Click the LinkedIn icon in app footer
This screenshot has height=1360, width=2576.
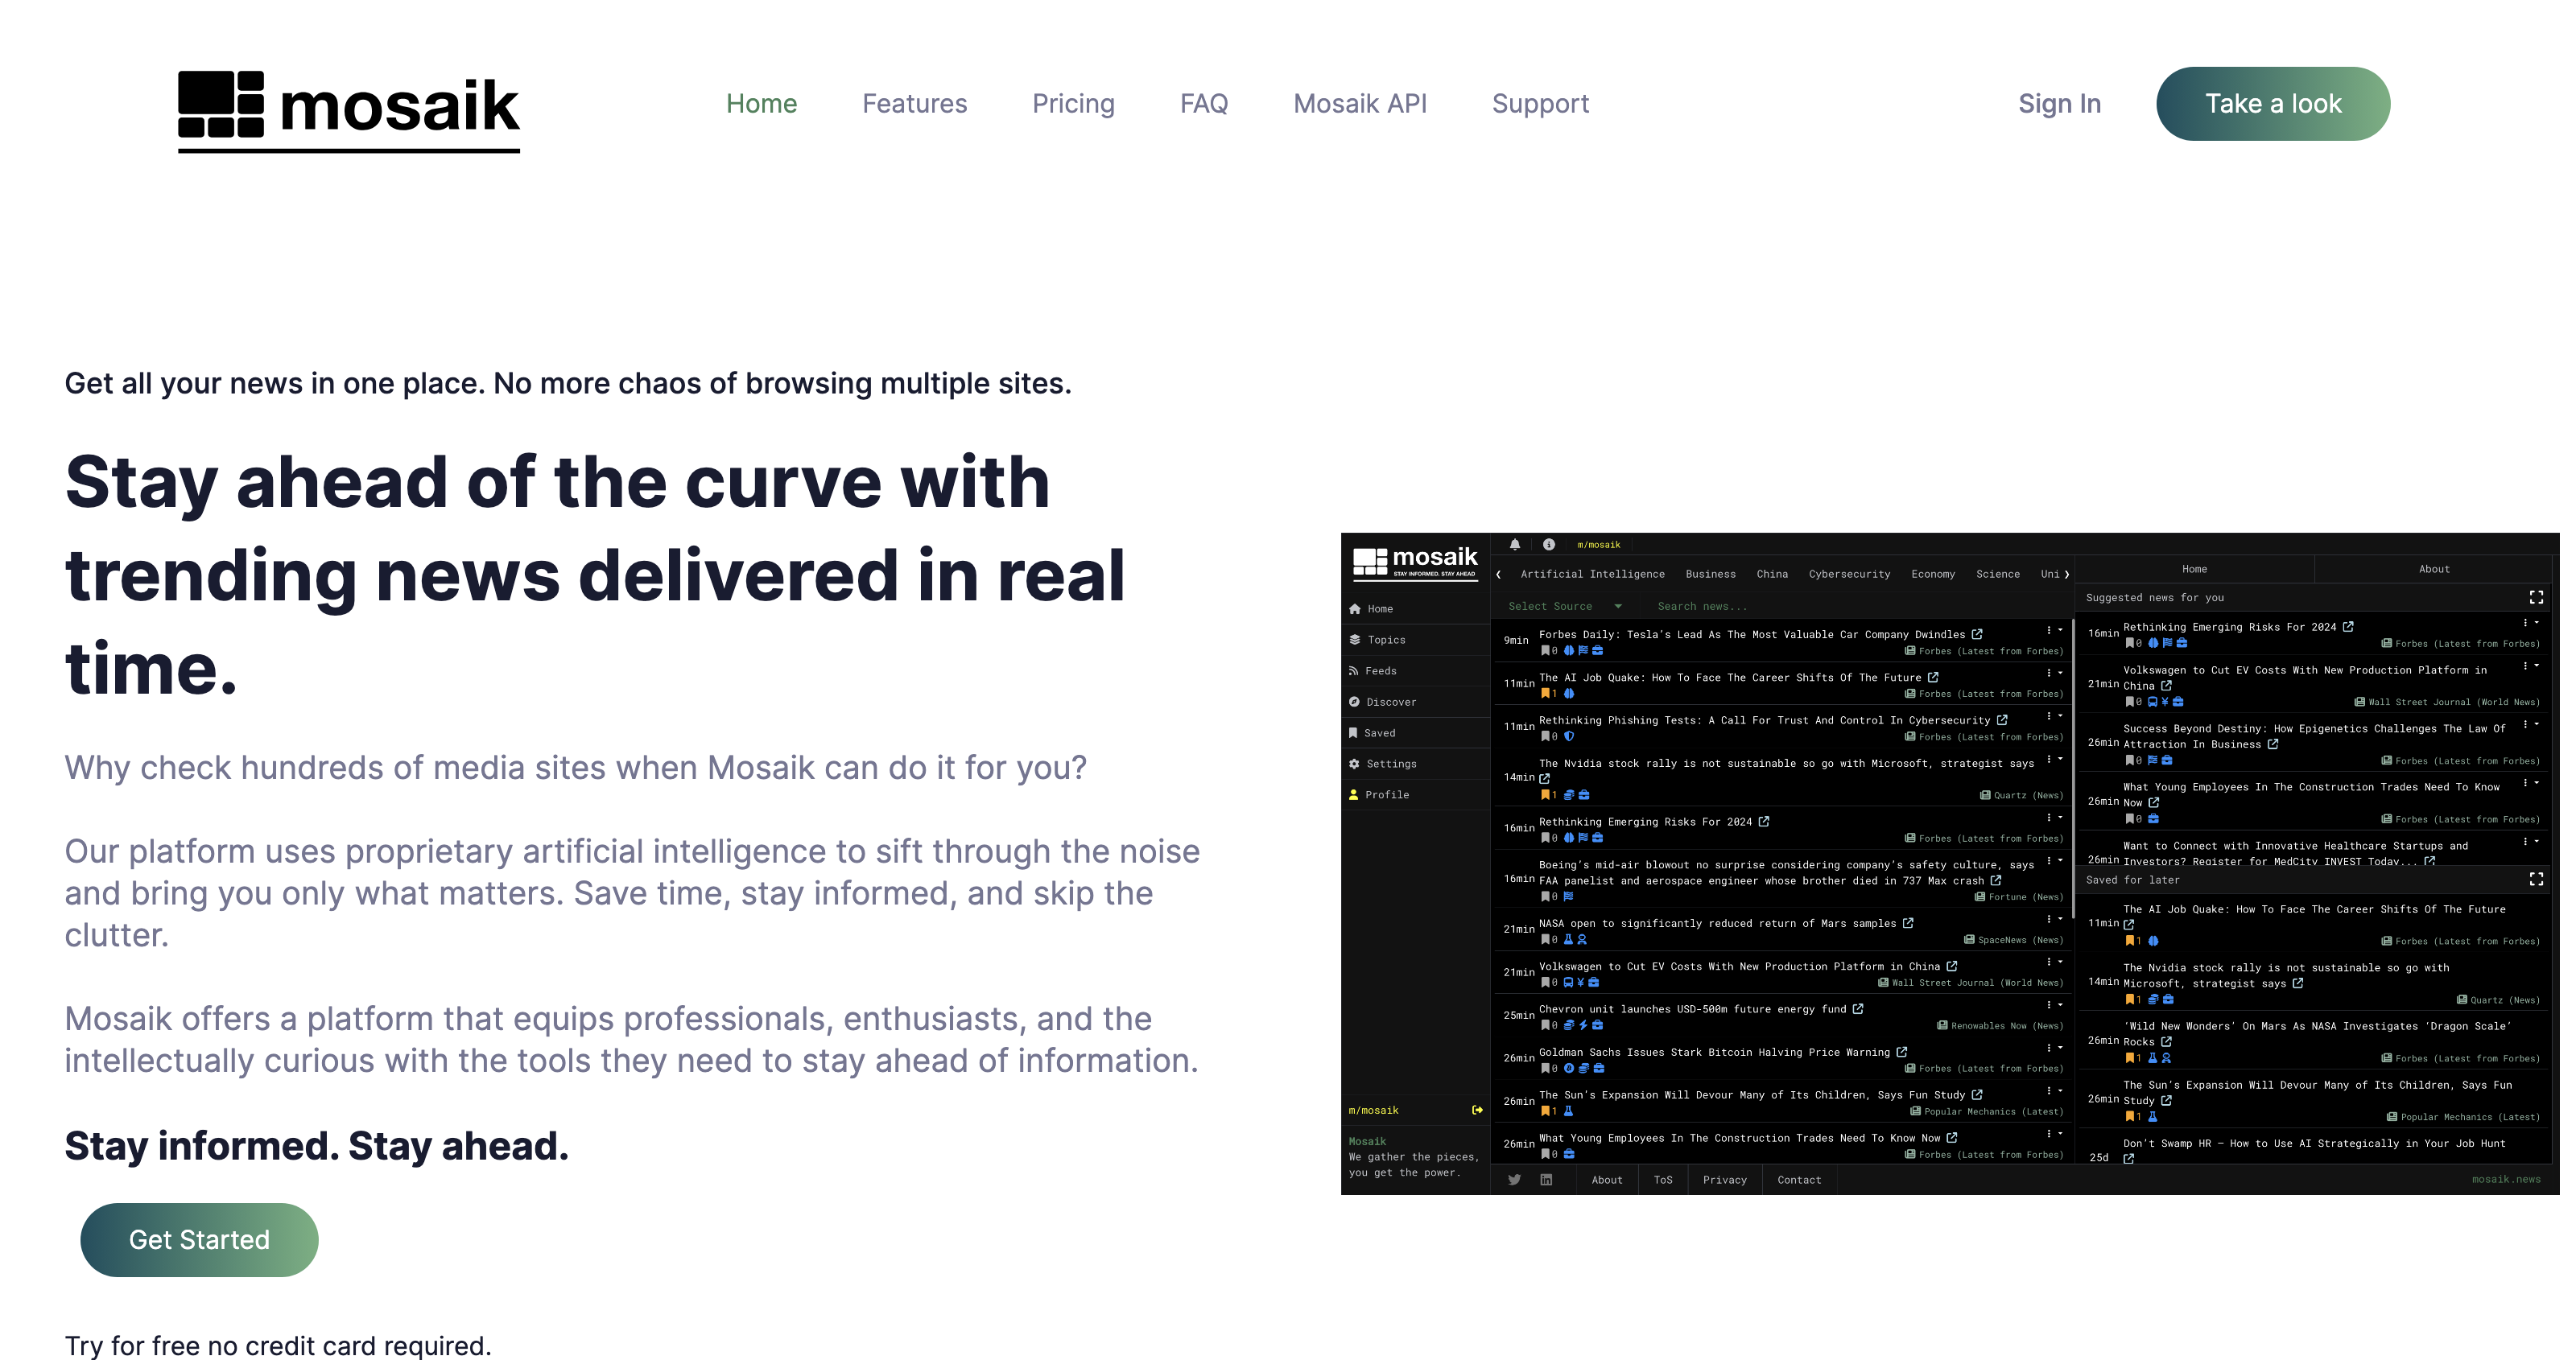click(1546, 1180)
